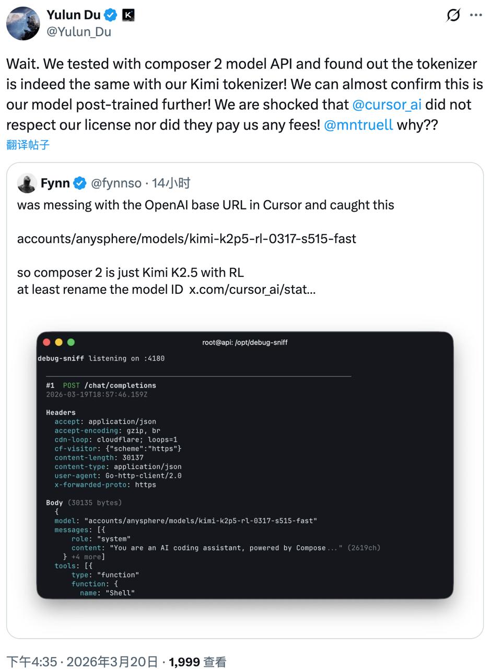
Task: Open Yulun Du display name profile
Action: click(73, 15)
